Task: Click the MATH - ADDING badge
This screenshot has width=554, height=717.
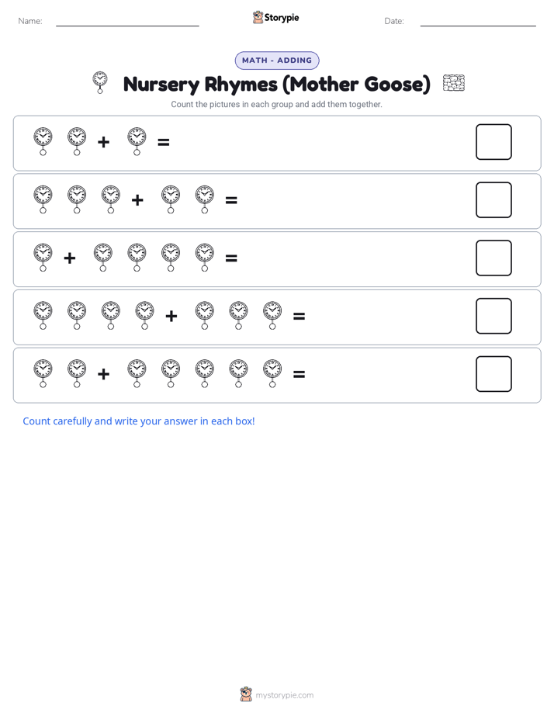Action: coord(277,61)
